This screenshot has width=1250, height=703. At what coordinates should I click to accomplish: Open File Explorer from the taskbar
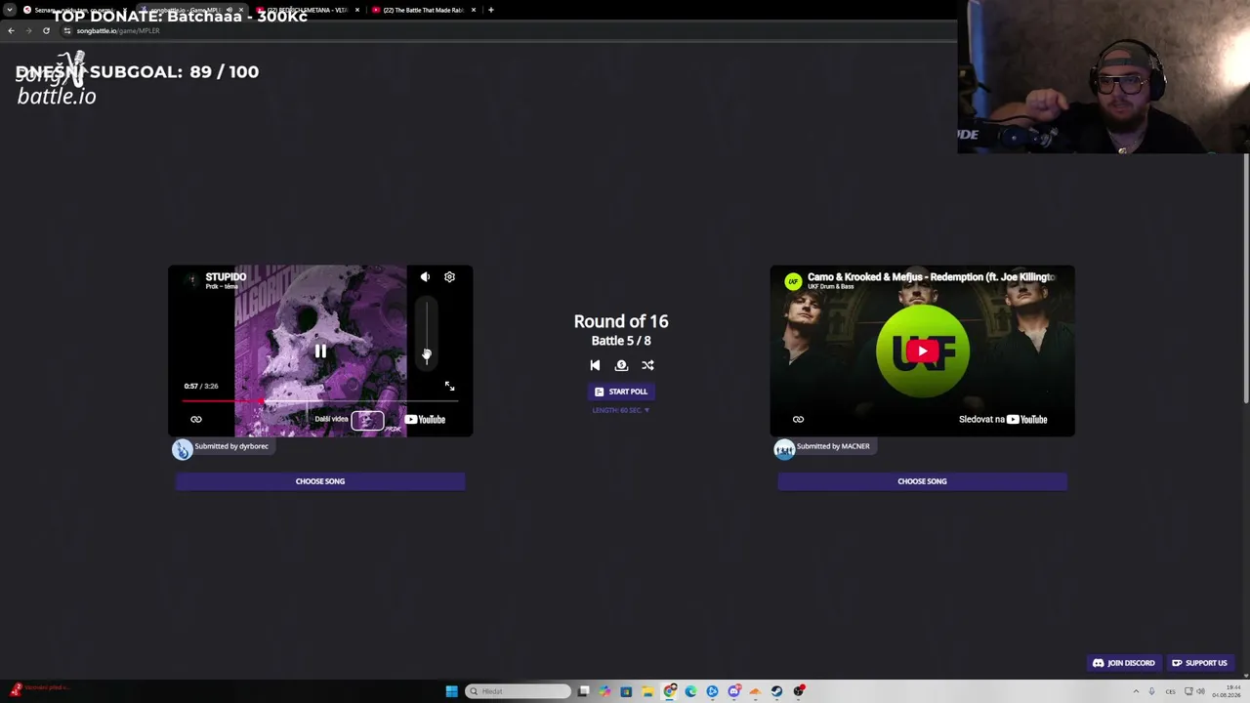click(647, 691)
